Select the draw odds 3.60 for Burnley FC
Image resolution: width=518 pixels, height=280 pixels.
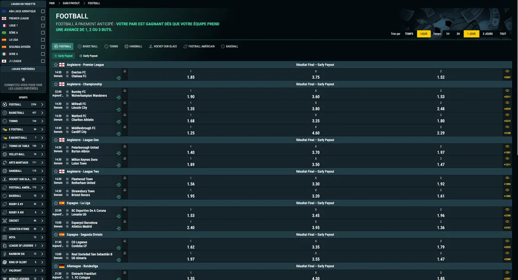click(316, 94)
